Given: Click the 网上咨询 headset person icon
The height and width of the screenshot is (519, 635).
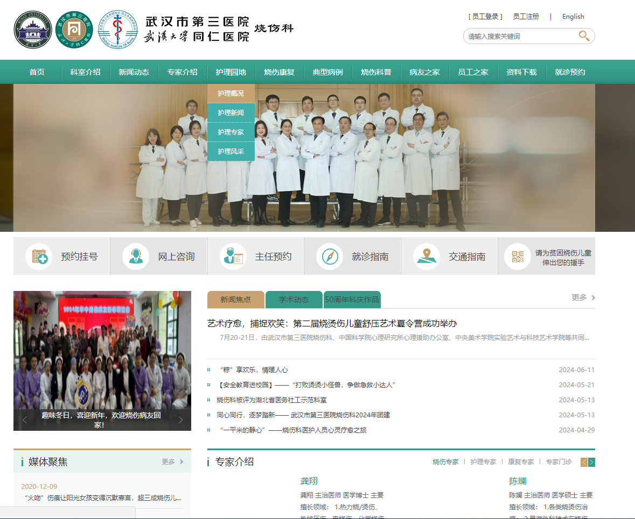Looking at the screenshot, I should [x=136, y=257].
